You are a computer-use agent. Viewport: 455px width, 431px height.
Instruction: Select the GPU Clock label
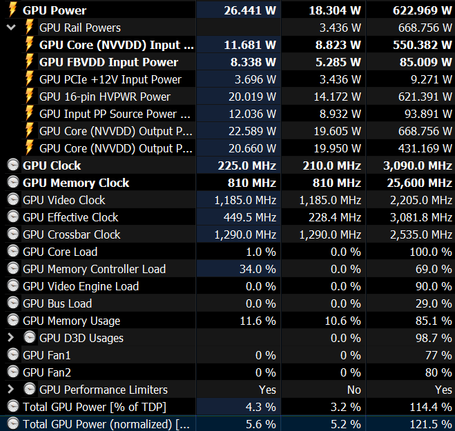point(52,166)
